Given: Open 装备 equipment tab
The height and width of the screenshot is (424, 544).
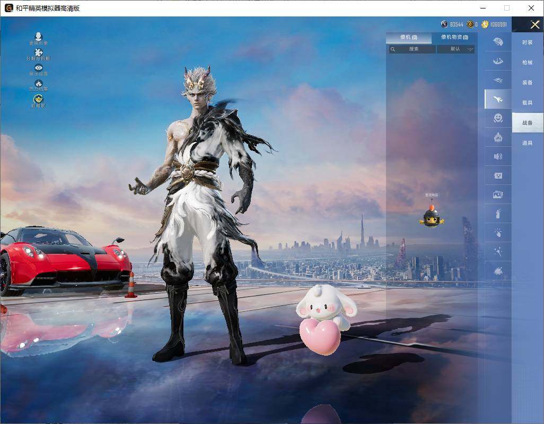Looking at the screenshot, I should 528,83.
